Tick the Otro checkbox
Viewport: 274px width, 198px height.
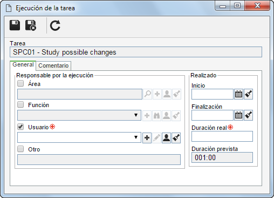click(20, 149)
